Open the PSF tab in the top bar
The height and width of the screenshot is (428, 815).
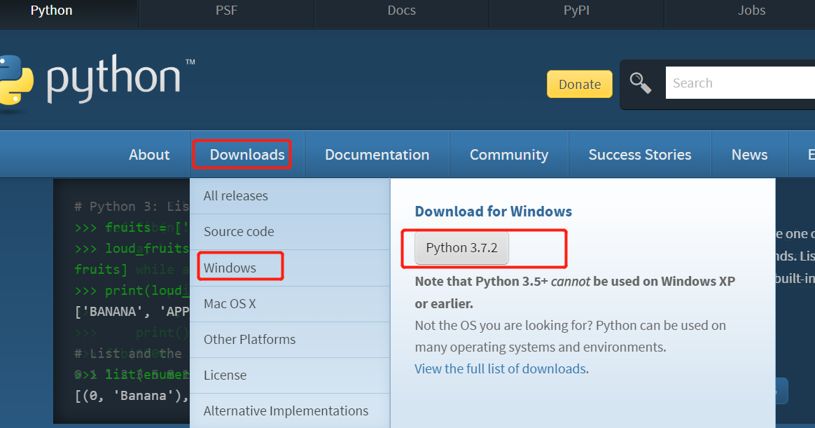click(x=227, y=11)
